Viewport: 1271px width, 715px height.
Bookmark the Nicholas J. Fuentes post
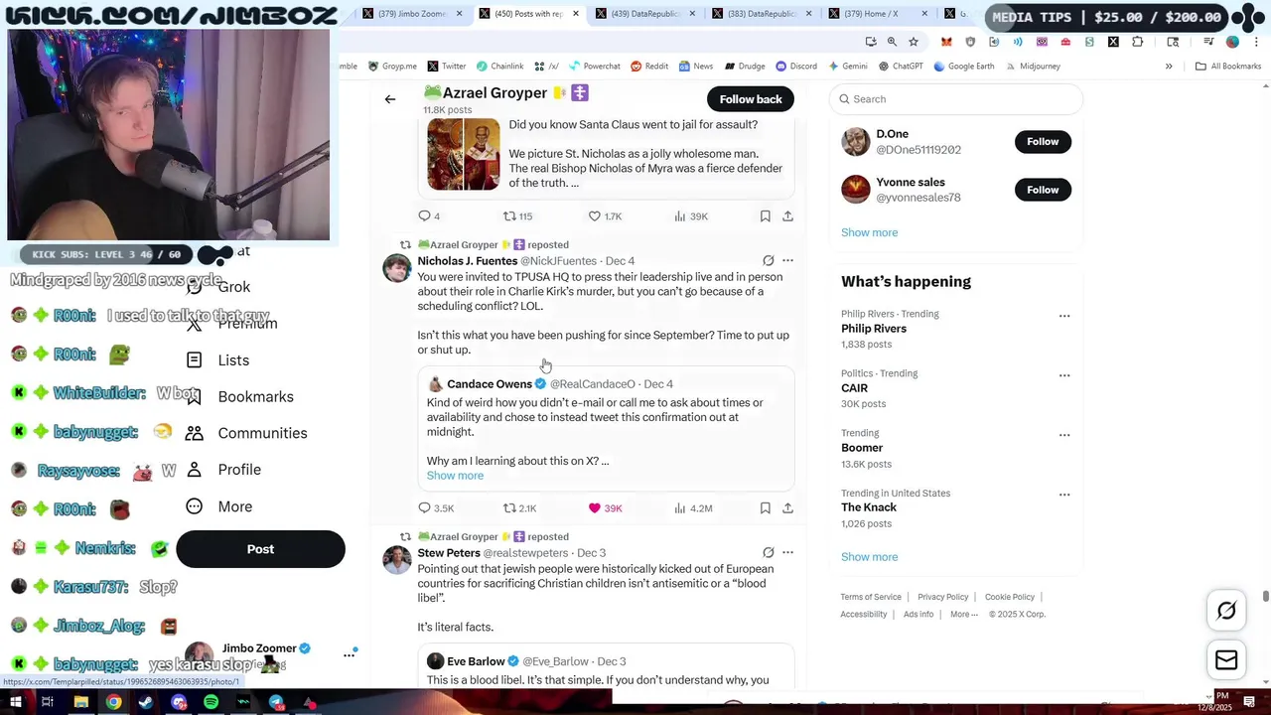coord(765,508)
